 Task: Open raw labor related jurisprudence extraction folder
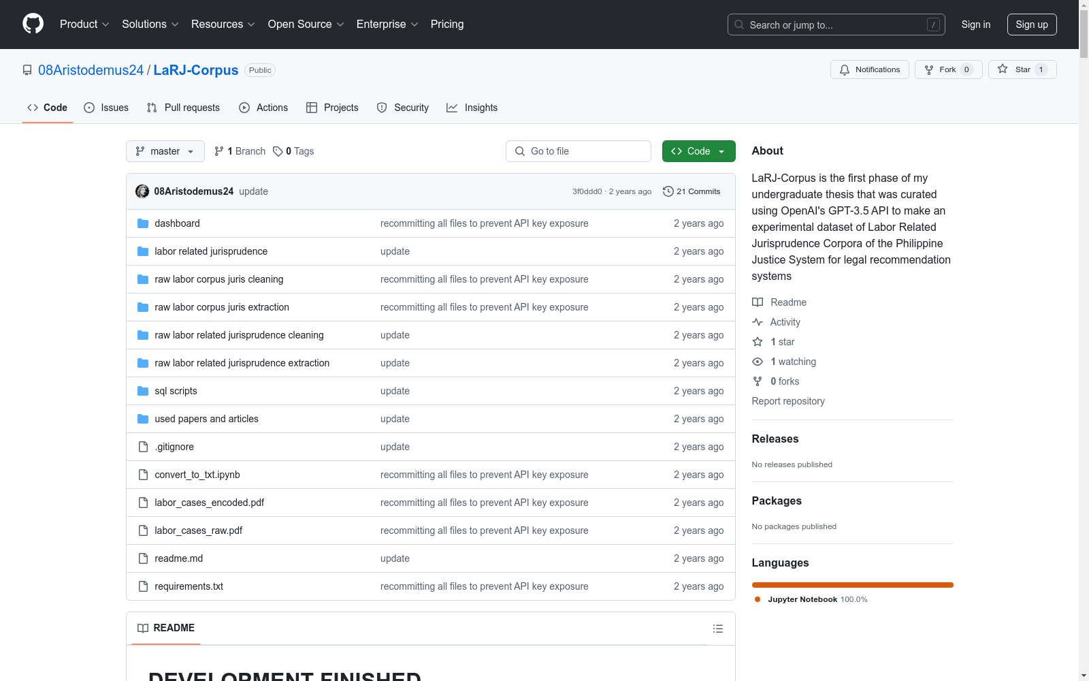click(242, 363)
